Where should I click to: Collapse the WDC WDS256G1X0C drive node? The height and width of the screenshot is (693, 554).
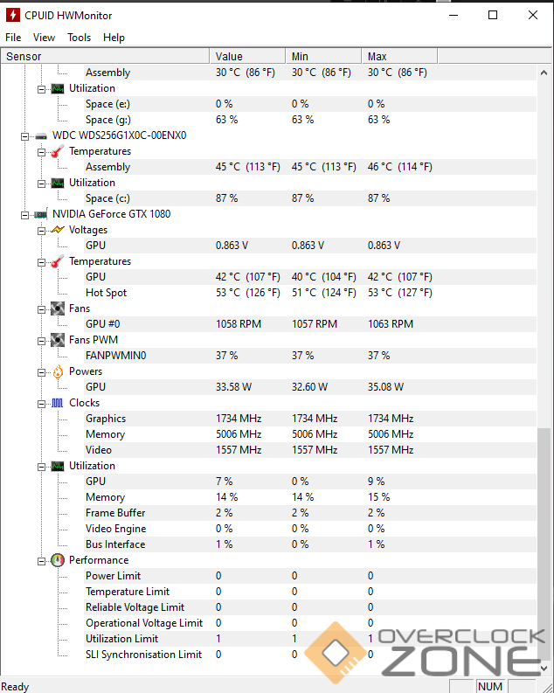click(x=25, y=135)
